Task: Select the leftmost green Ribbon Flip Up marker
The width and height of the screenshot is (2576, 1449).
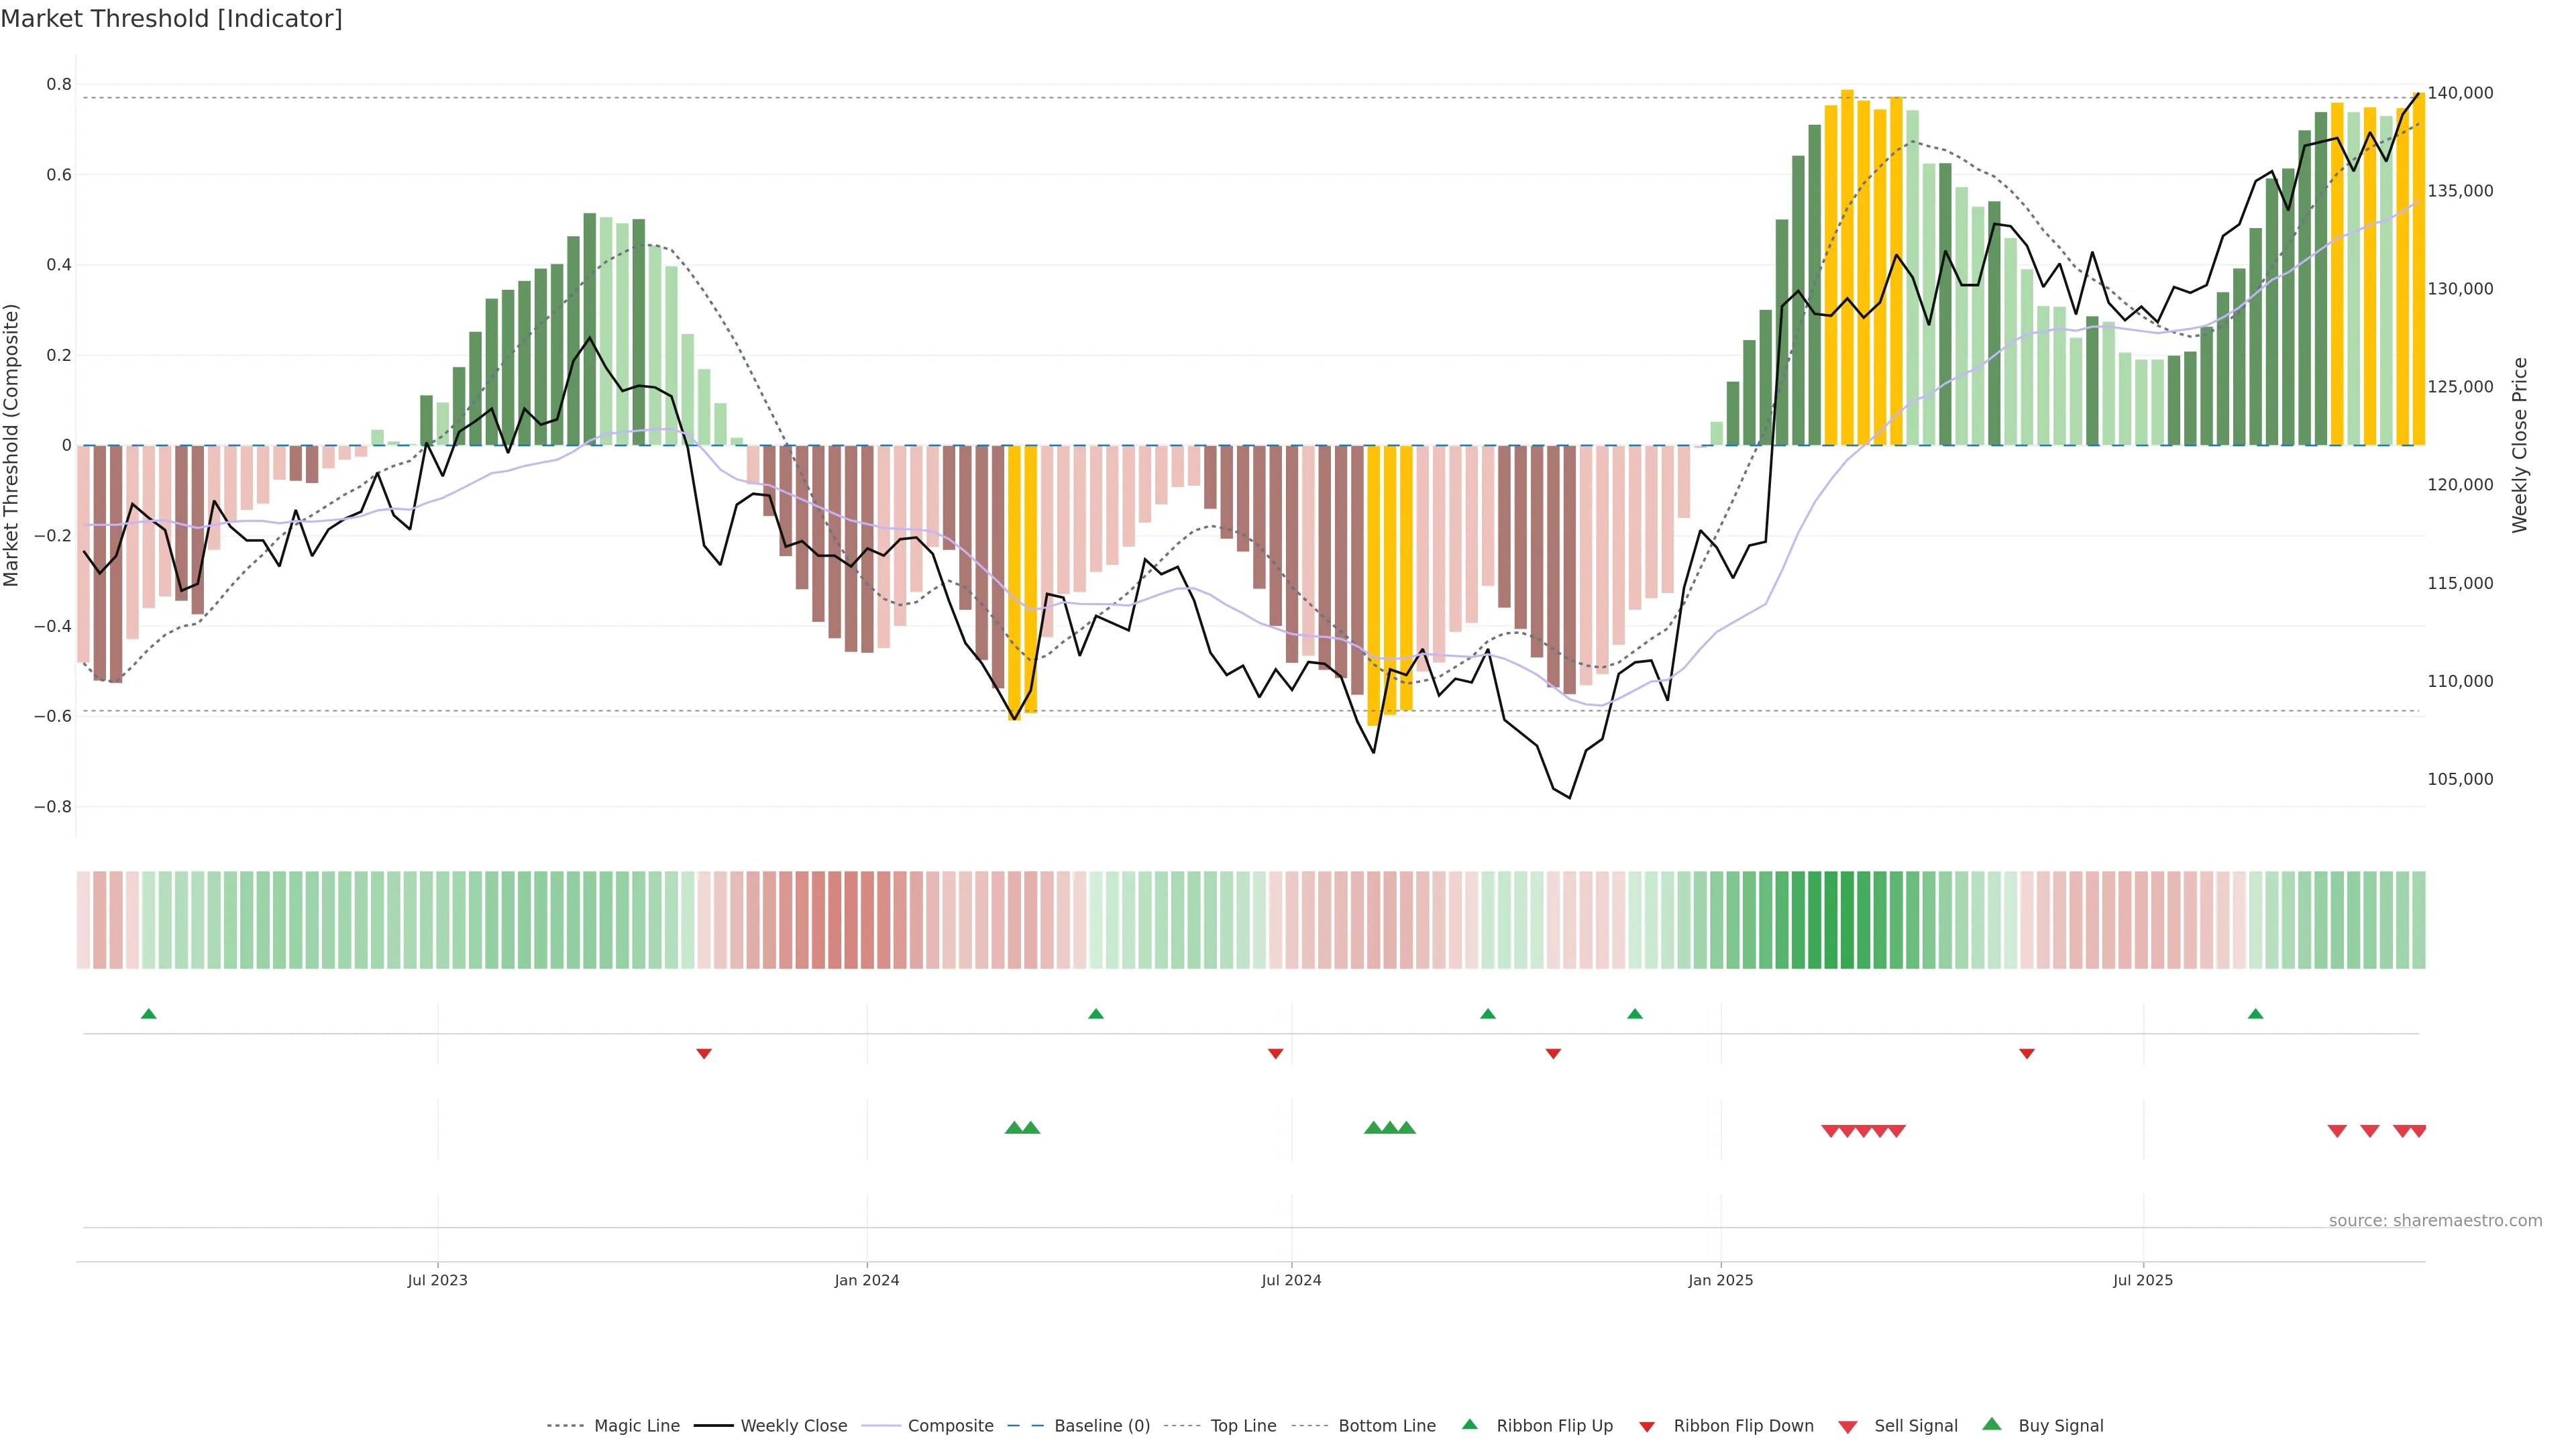Action: [149, 1014]
